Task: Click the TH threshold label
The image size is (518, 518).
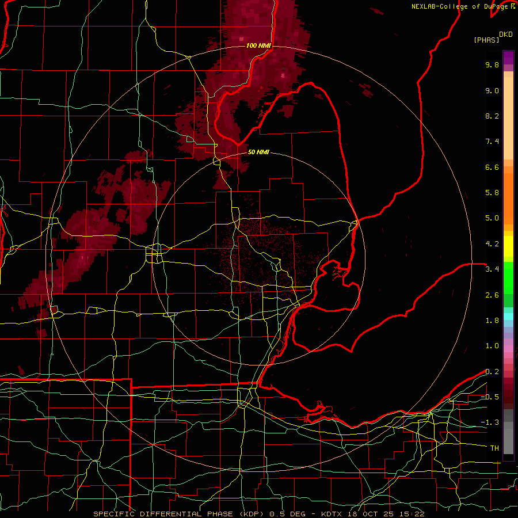Action: tap(494, 448)
